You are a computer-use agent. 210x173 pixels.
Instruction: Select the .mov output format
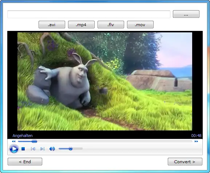[x=140, y=25]
